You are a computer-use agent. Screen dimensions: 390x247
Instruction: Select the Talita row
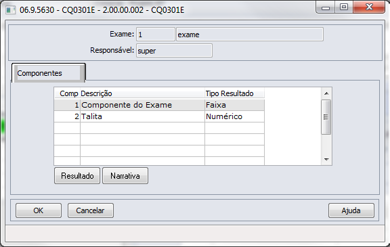pos(159,116)
